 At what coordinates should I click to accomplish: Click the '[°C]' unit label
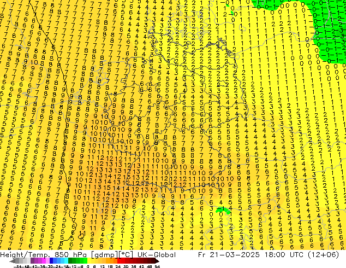[127, 255]
